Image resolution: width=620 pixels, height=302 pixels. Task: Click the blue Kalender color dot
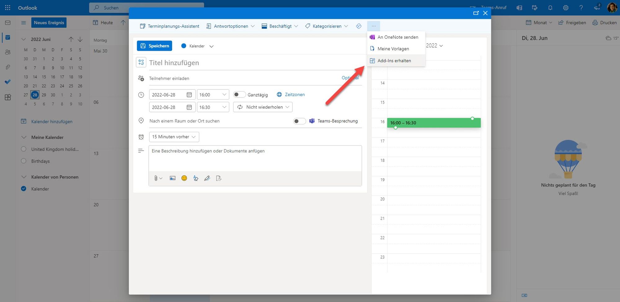click(x=184, y=46)
